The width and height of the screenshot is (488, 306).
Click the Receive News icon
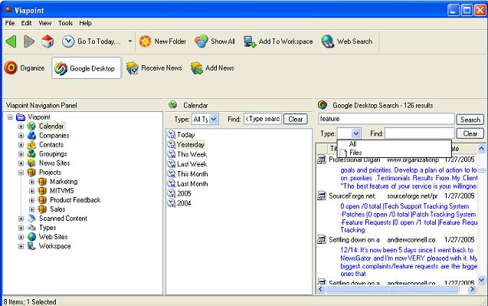pos(133,68)
